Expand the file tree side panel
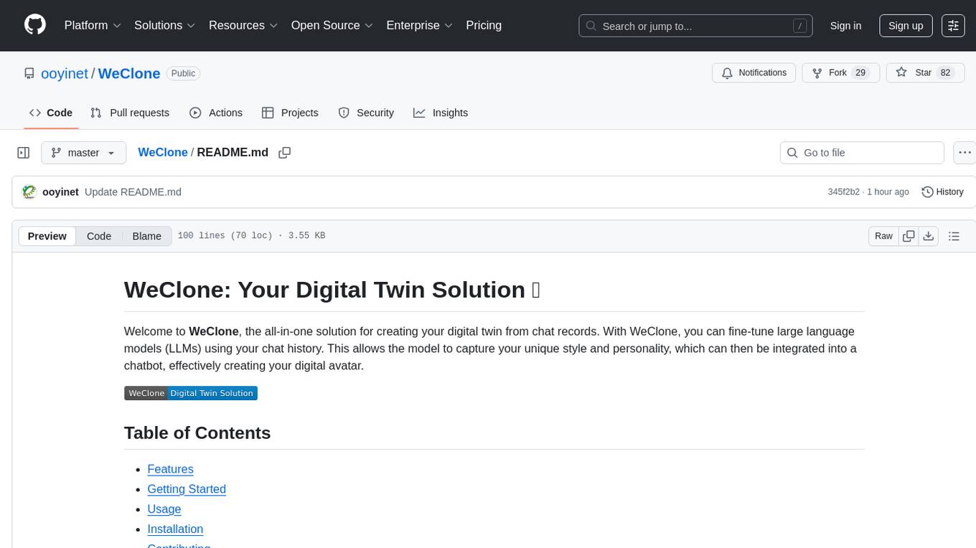 tap(24, 153)
